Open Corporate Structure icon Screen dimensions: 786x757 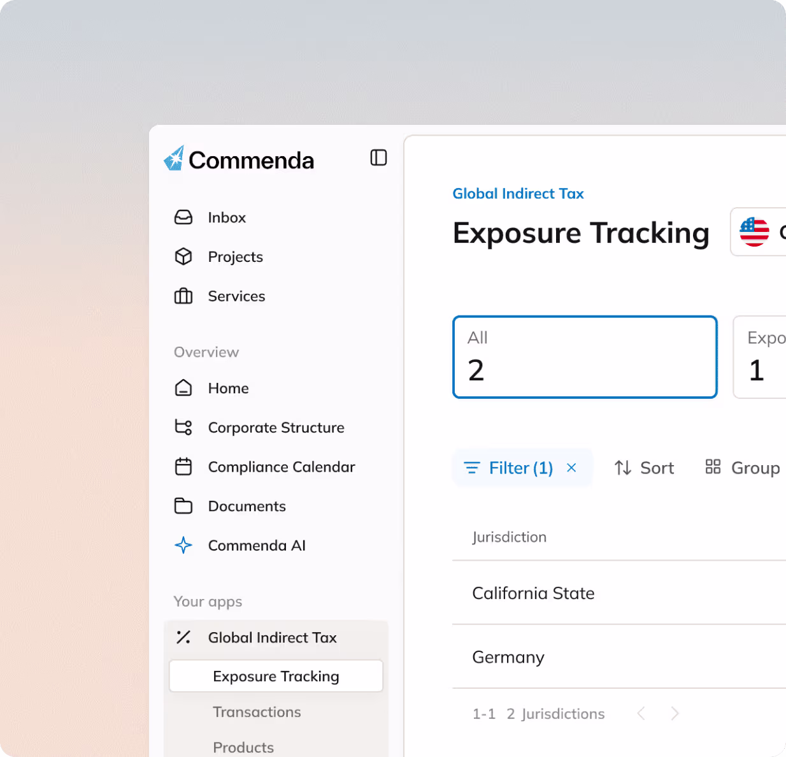coord(183,428)
